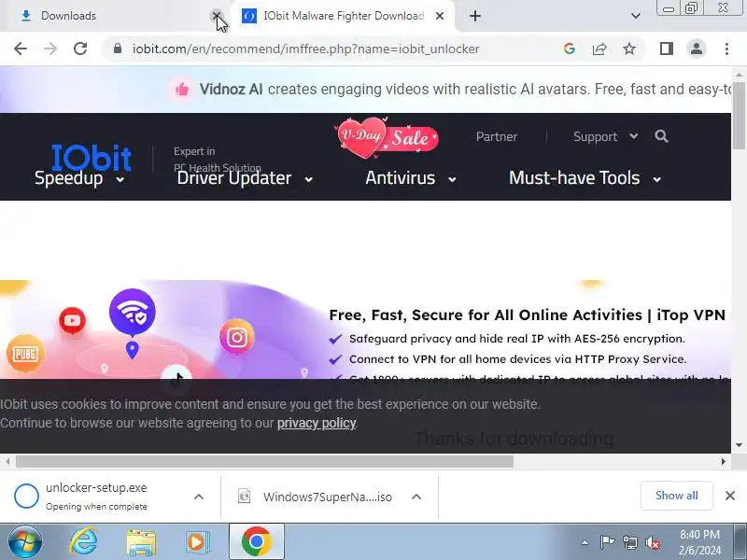Click the Instagram icon in banner
The height and width of the screenshot is (560, 747).
tap(237, 337)
